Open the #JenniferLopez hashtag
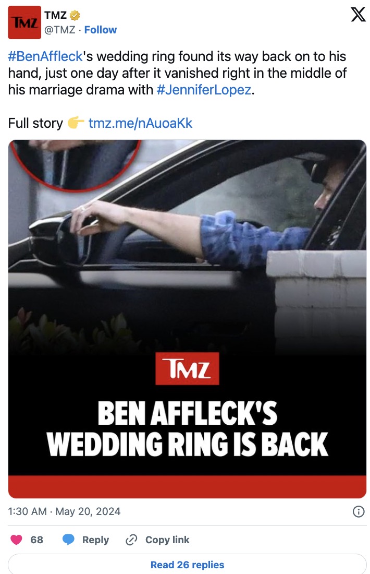The image size is (370, 574). click(x=204, y=90)
